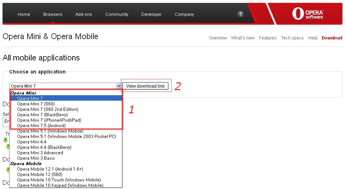Select Opera Mini 7 (BlackBerry) option
Screen dimensions: 345x189
[x=66, y=115]
